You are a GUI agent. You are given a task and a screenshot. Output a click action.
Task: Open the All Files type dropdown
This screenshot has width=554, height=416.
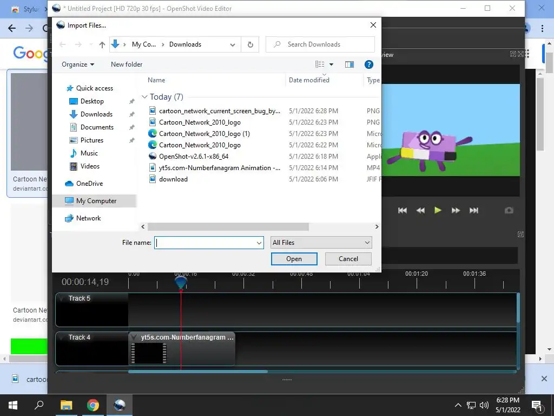(321, 243)
